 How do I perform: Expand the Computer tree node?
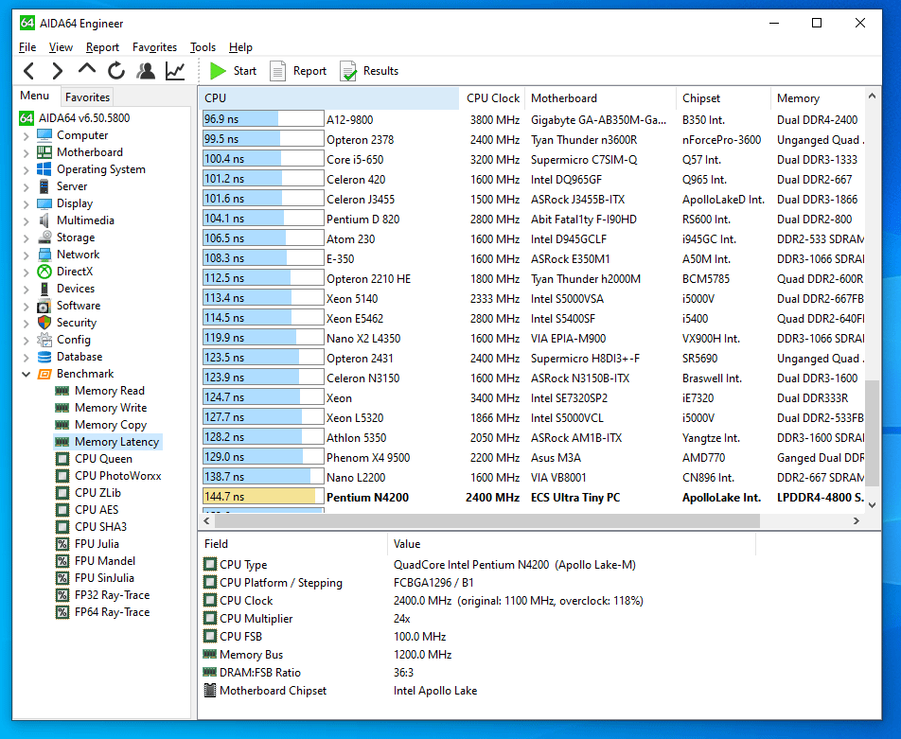(x=26, y=136)
